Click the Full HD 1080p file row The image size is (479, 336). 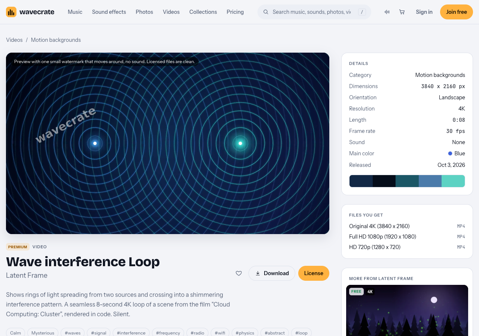point(407,237)
